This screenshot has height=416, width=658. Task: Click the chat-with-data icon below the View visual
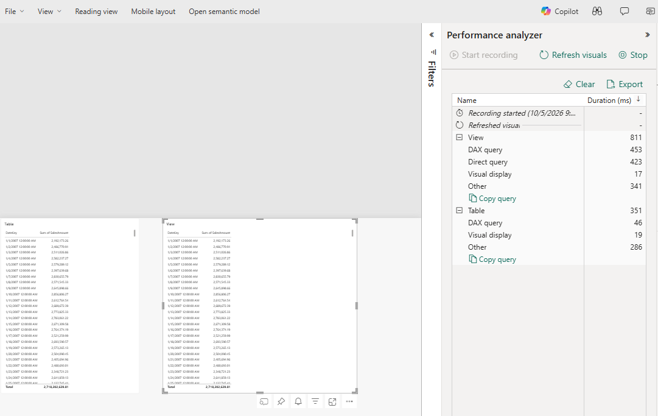[264, 402]
